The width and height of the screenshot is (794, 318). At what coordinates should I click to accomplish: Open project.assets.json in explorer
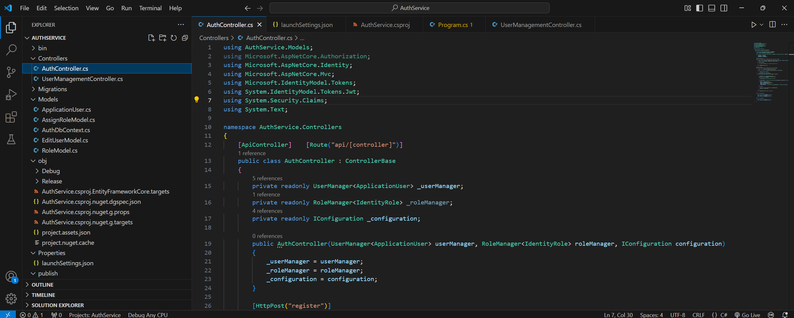(x=107, y=232)
